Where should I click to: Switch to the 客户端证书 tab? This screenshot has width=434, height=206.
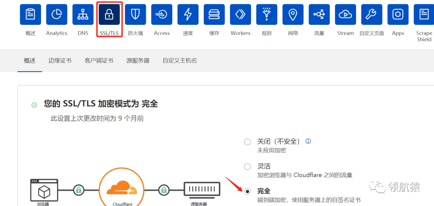(99, 61)
